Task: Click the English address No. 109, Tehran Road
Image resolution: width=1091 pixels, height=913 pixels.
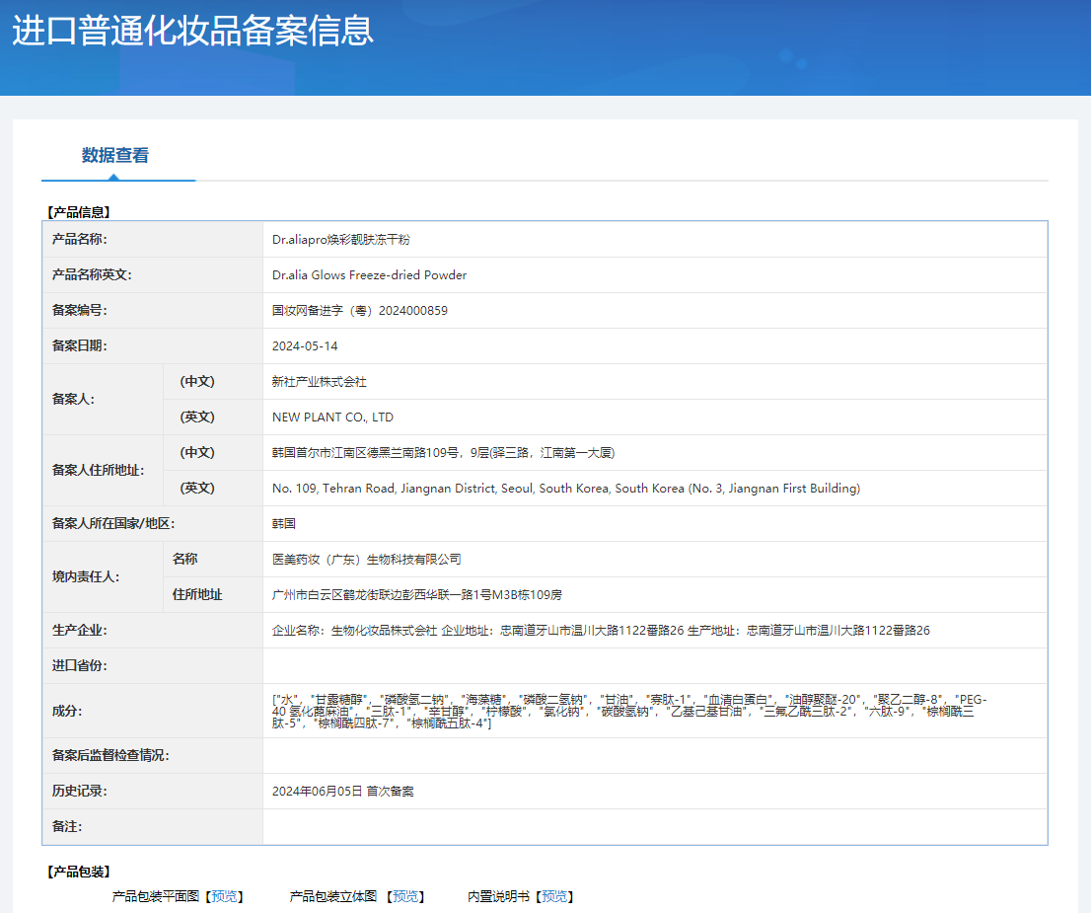Action: (x=565, y=489)
